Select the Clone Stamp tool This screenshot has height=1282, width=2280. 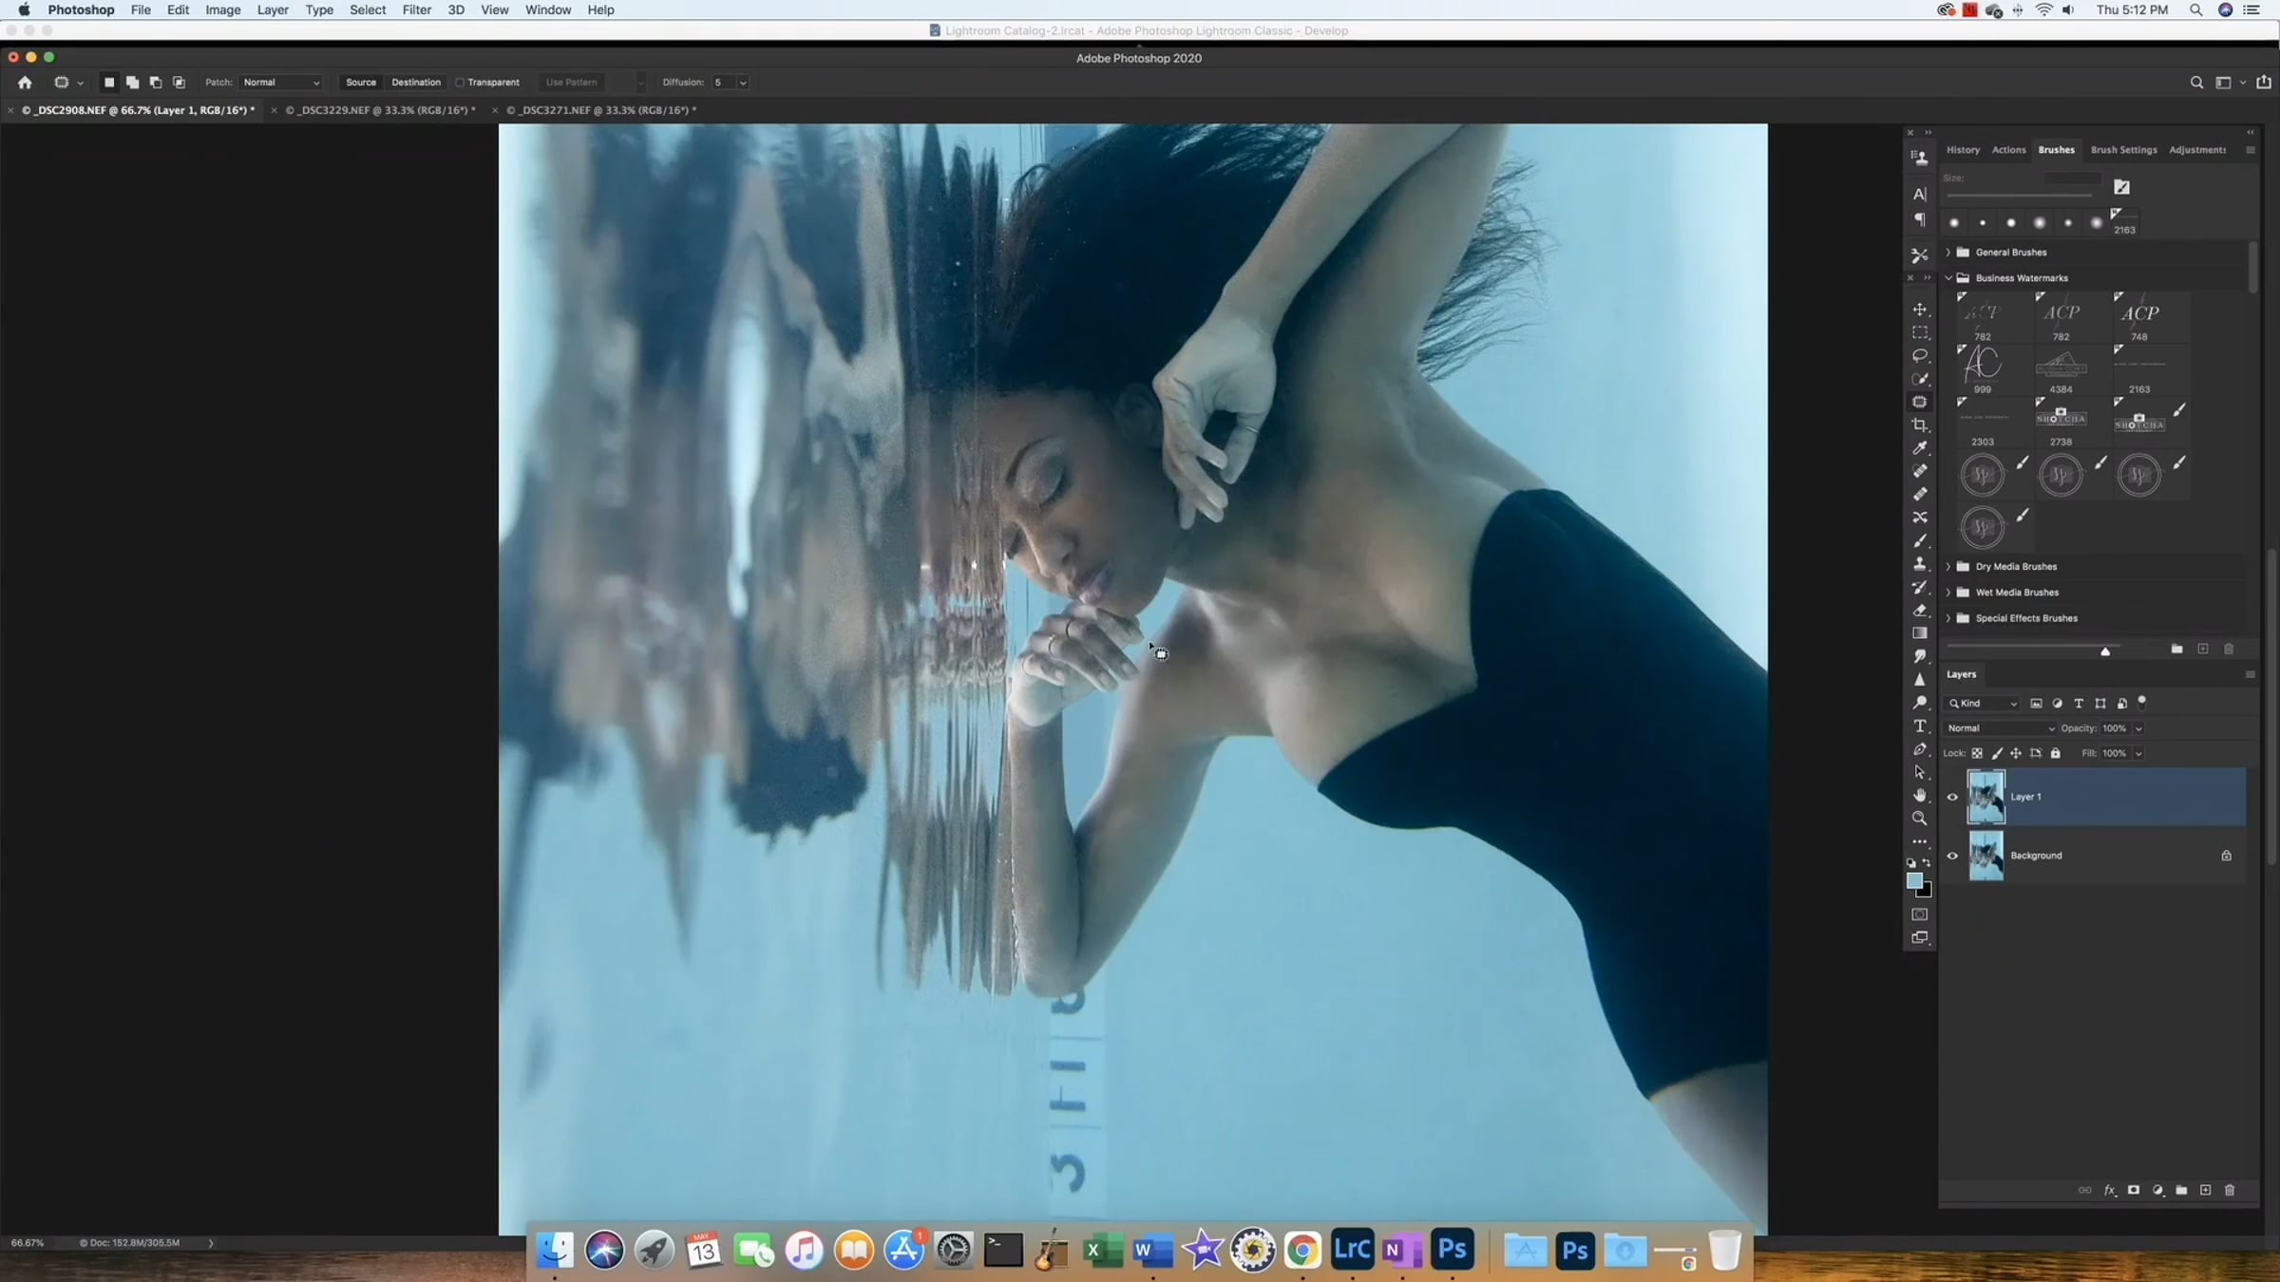point(1920,564)
